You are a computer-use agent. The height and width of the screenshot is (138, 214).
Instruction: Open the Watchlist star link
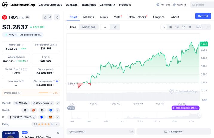point(180,5)
